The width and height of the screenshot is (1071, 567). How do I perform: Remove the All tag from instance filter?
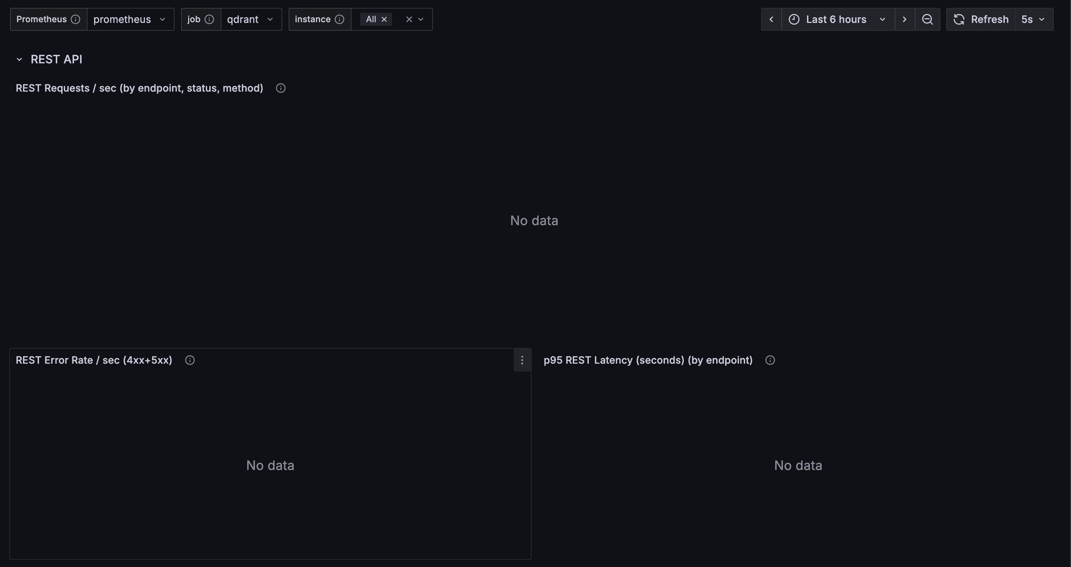(384, 20)
